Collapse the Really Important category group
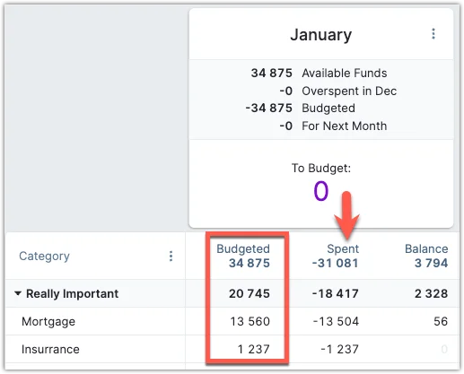Viewport: 464px width, 374px height. 18,293
